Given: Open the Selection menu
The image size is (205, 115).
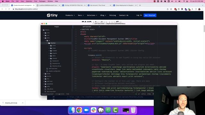Looking at the screenshot, I should click(29, 1).
